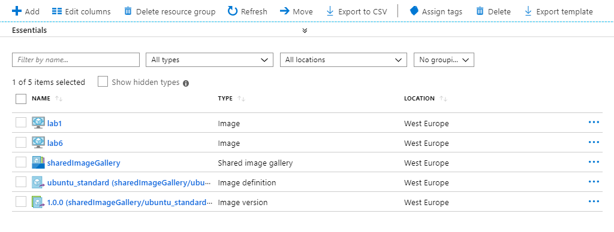
Task: Select the ubuntu_standard row checkbox
Action: pos(21,182)
